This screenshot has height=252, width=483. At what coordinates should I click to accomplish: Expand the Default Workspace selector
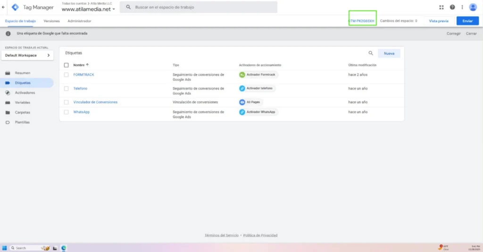pyautogui.click(x=27, y=56)
